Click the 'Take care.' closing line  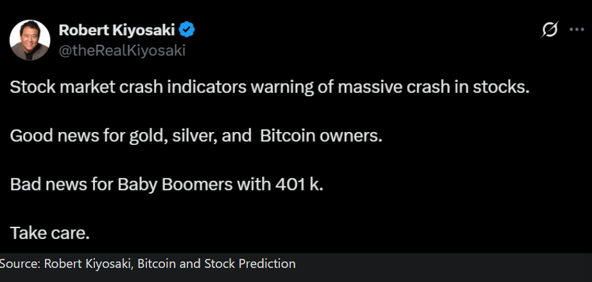coord(50,233)
